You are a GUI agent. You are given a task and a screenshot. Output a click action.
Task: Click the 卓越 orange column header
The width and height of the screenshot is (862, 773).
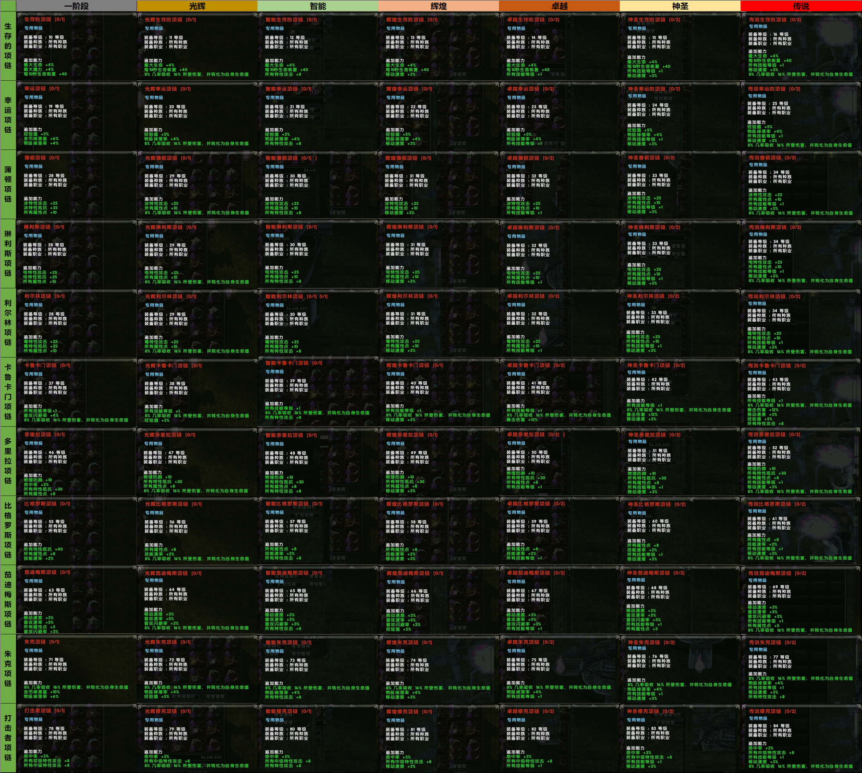pyautogui.click(x=559, y=6)
